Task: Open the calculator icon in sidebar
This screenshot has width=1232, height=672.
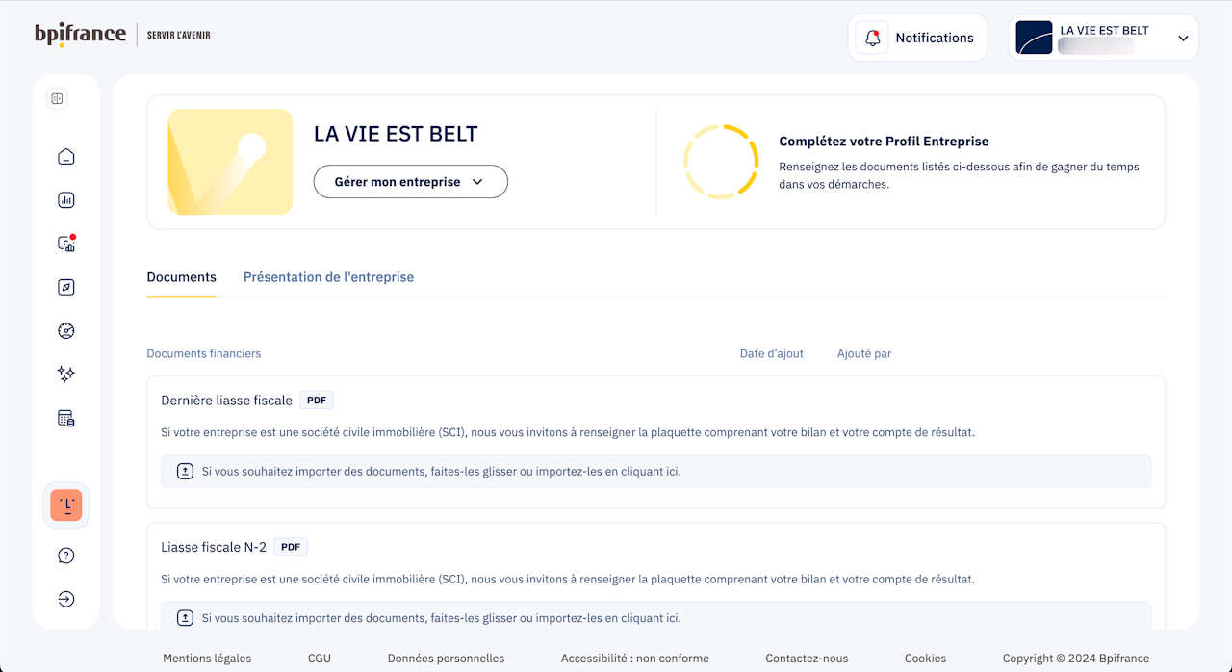Action: (x=66, y=418)
